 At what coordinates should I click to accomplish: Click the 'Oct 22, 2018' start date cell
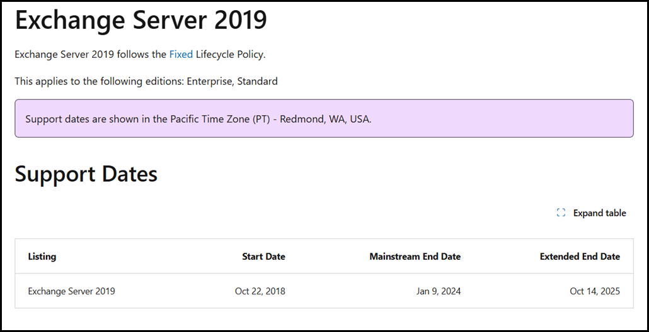[260, 291]
